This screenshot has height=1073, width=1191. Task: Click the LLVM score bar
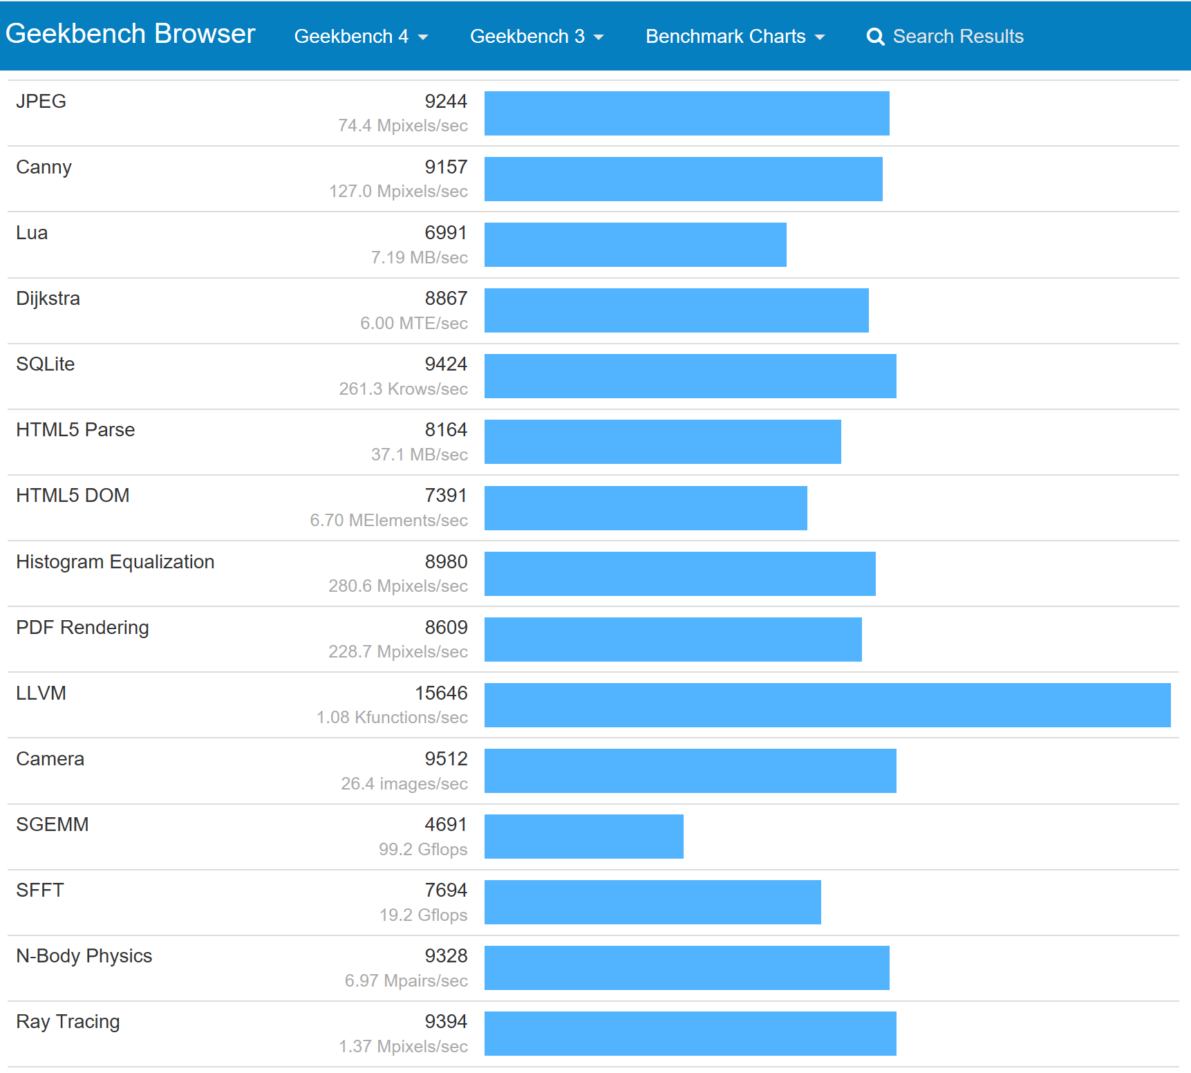click(x=827, y=705)
